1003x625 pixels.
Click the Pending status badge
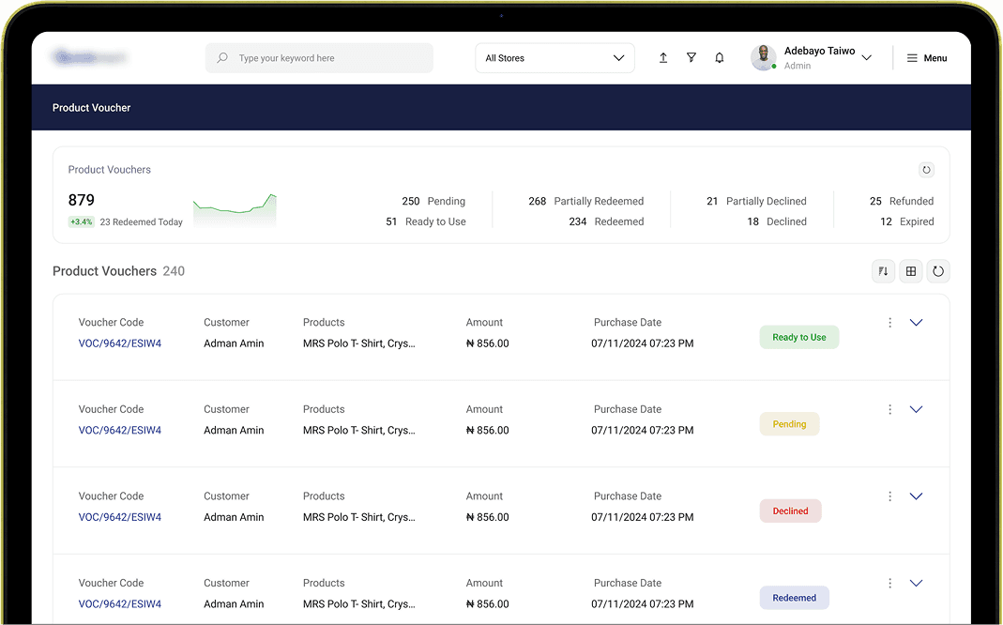789,424
